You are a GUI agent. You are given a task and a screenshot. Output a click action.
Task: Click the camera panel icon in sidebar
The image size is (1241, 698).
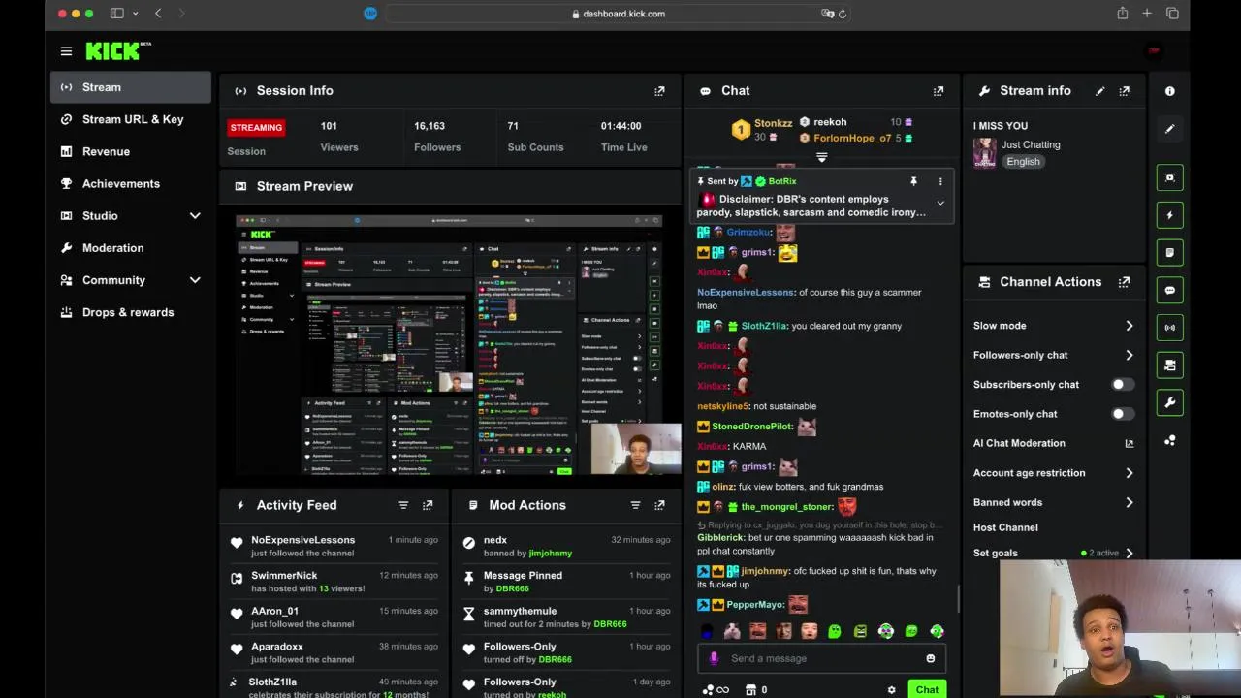tap(1169, 365)
